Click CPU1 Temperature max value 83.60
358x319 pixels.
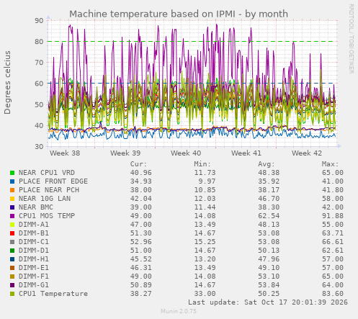coord(333,294)
